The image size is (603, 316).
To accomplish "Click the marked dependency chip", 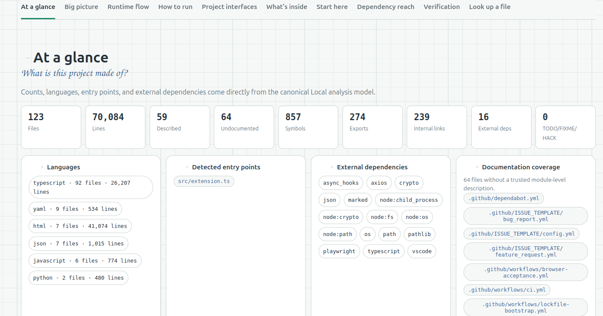I will click(x=358, y=200).
